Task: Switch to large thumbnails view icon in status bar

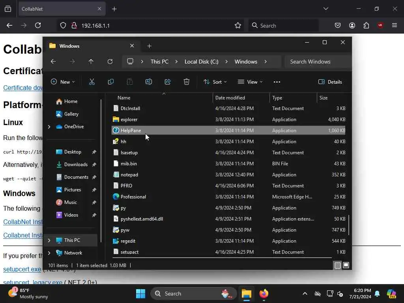Action: click(346, 265)
